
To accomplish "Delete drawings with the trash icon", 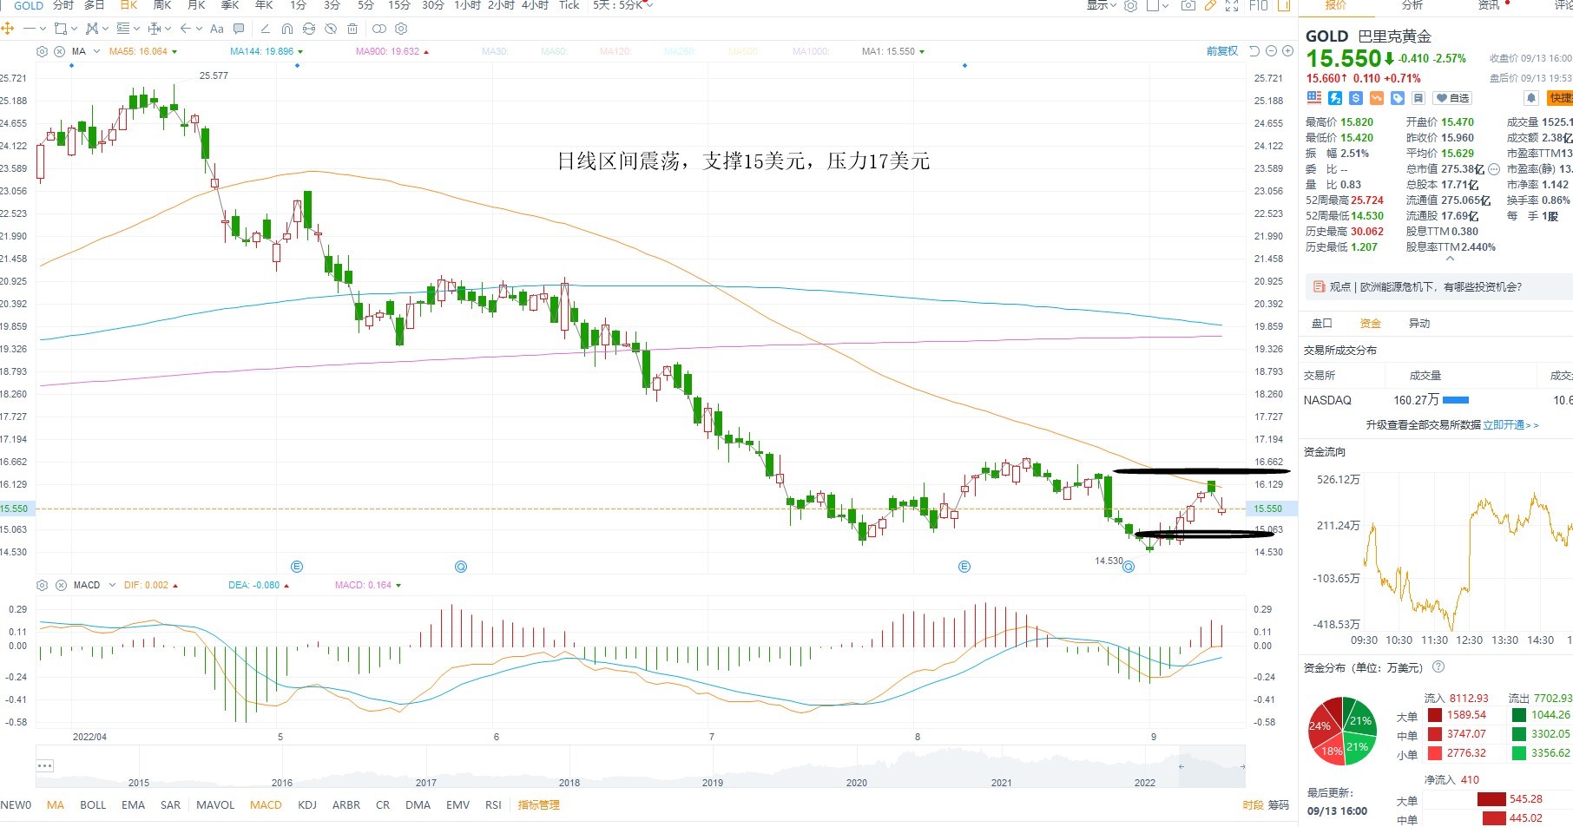I will coord(352,29).
